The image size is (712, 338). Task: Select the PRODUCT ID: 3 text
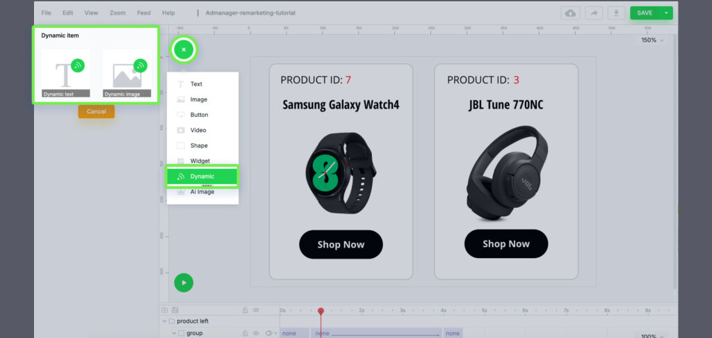coord(483,80)
